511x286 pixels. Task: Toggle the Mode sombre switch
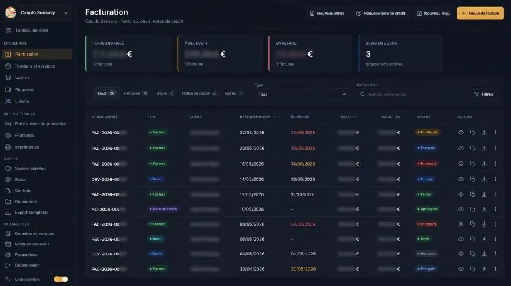coord(61,279)
